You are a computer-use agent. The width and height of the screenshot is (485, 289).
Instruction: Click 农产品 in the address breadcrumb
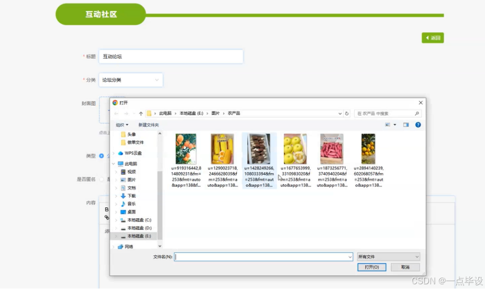click(x=234, y=114)
